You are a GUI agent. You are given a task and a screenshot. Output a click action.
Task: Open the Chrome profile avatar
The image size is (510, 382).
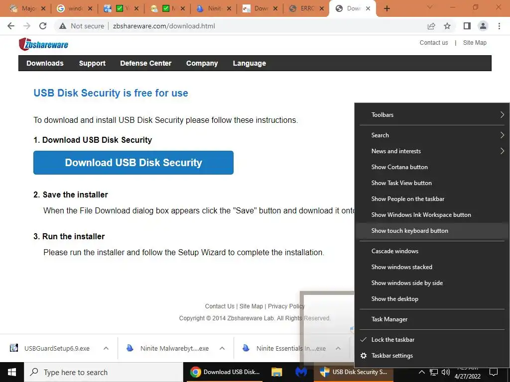pyautogui.click(x=483, y=26)
